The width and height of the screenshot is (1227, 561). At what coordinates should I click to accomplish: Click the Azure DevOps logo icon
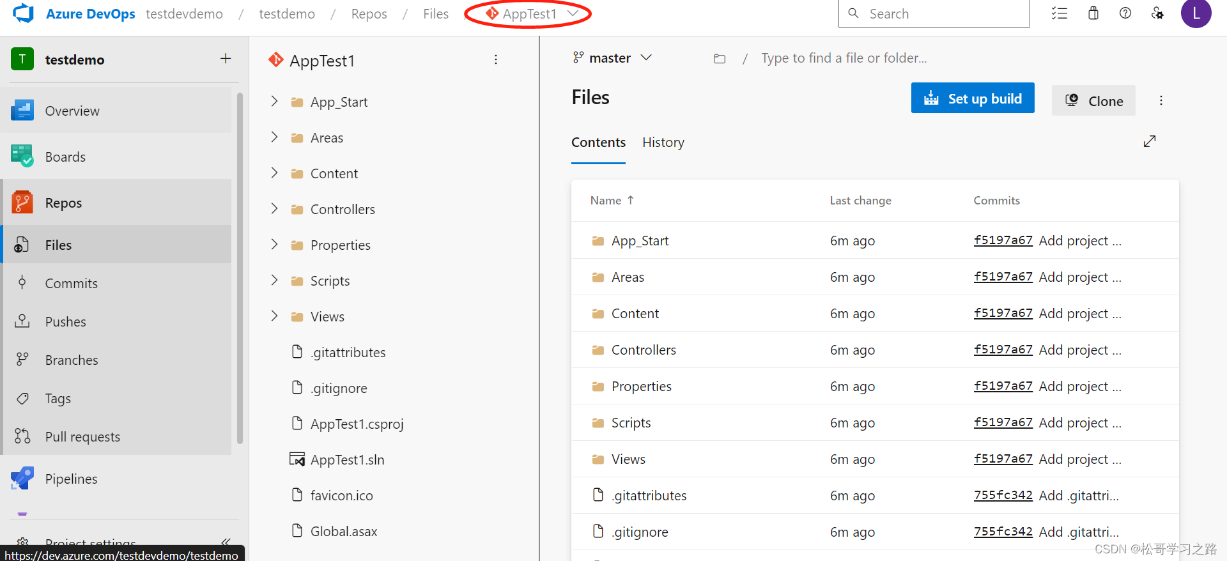(x=23, y=13)
